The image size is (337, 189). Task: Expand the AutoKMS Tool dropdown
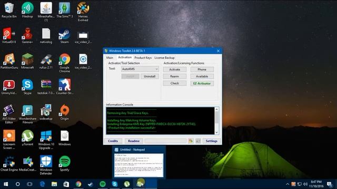coord(140,69)
